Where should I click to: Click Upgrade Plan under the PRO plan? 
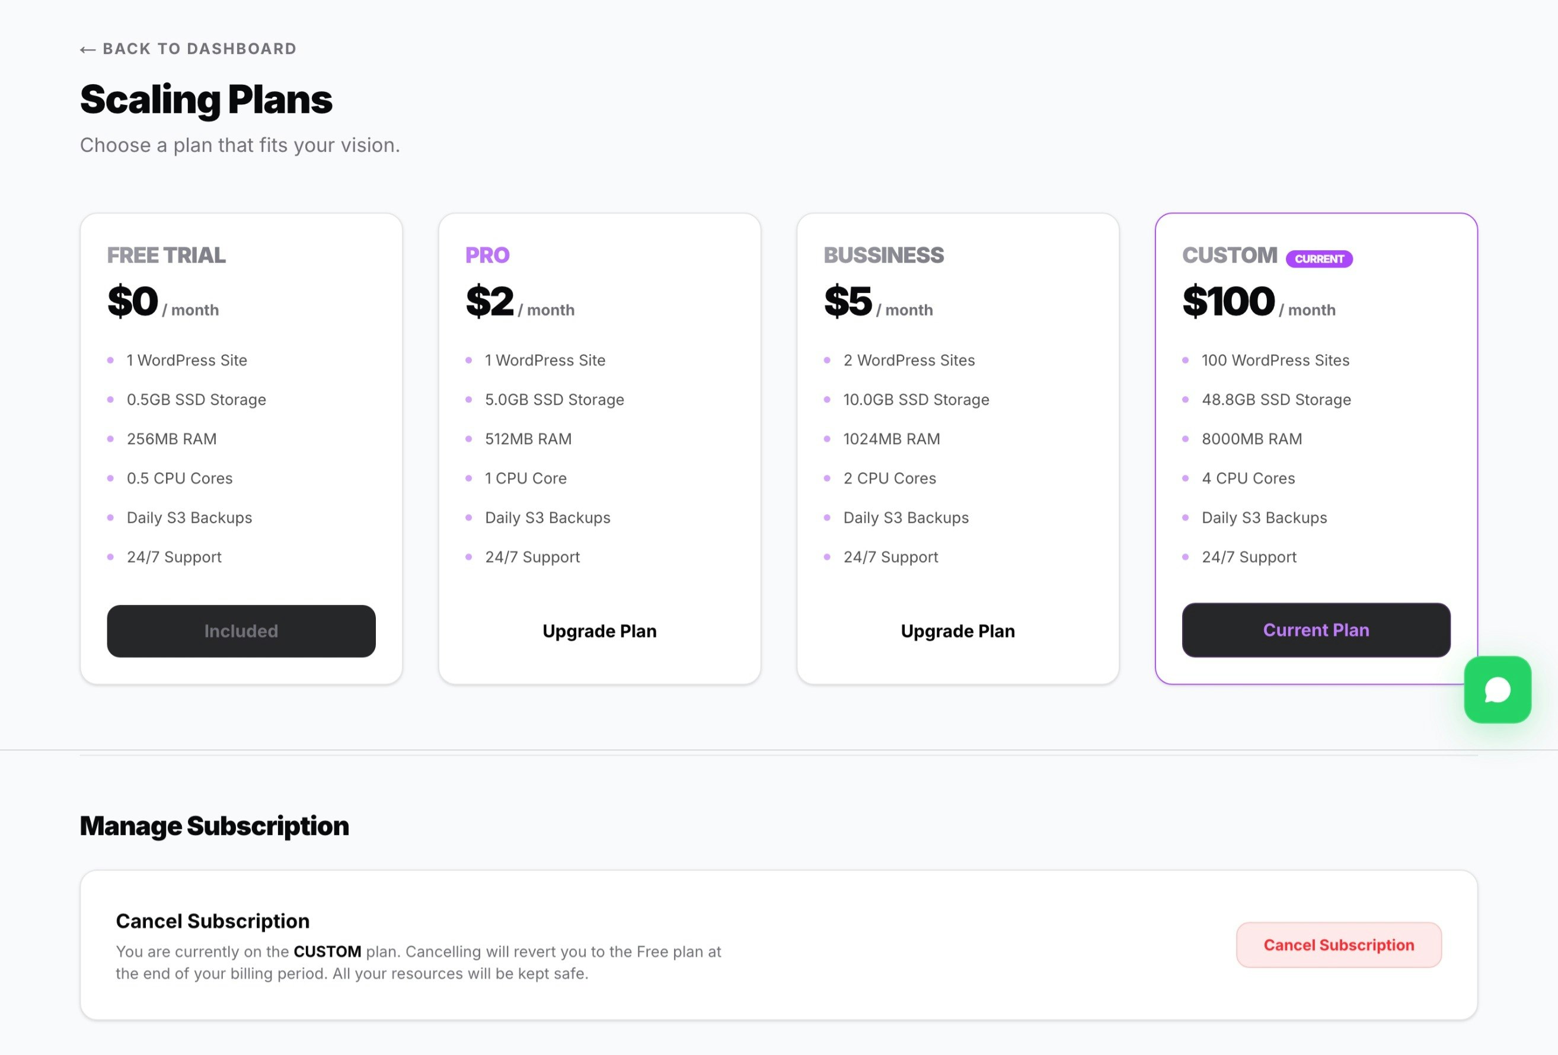pos(599,630)
